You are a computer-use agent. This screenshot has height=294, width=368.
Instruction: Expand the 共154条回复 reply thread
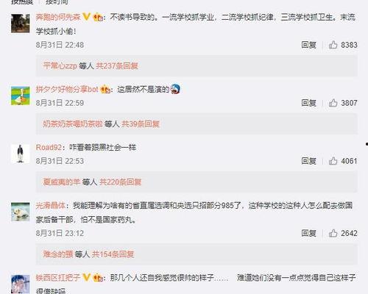click(x=113, y=254)
